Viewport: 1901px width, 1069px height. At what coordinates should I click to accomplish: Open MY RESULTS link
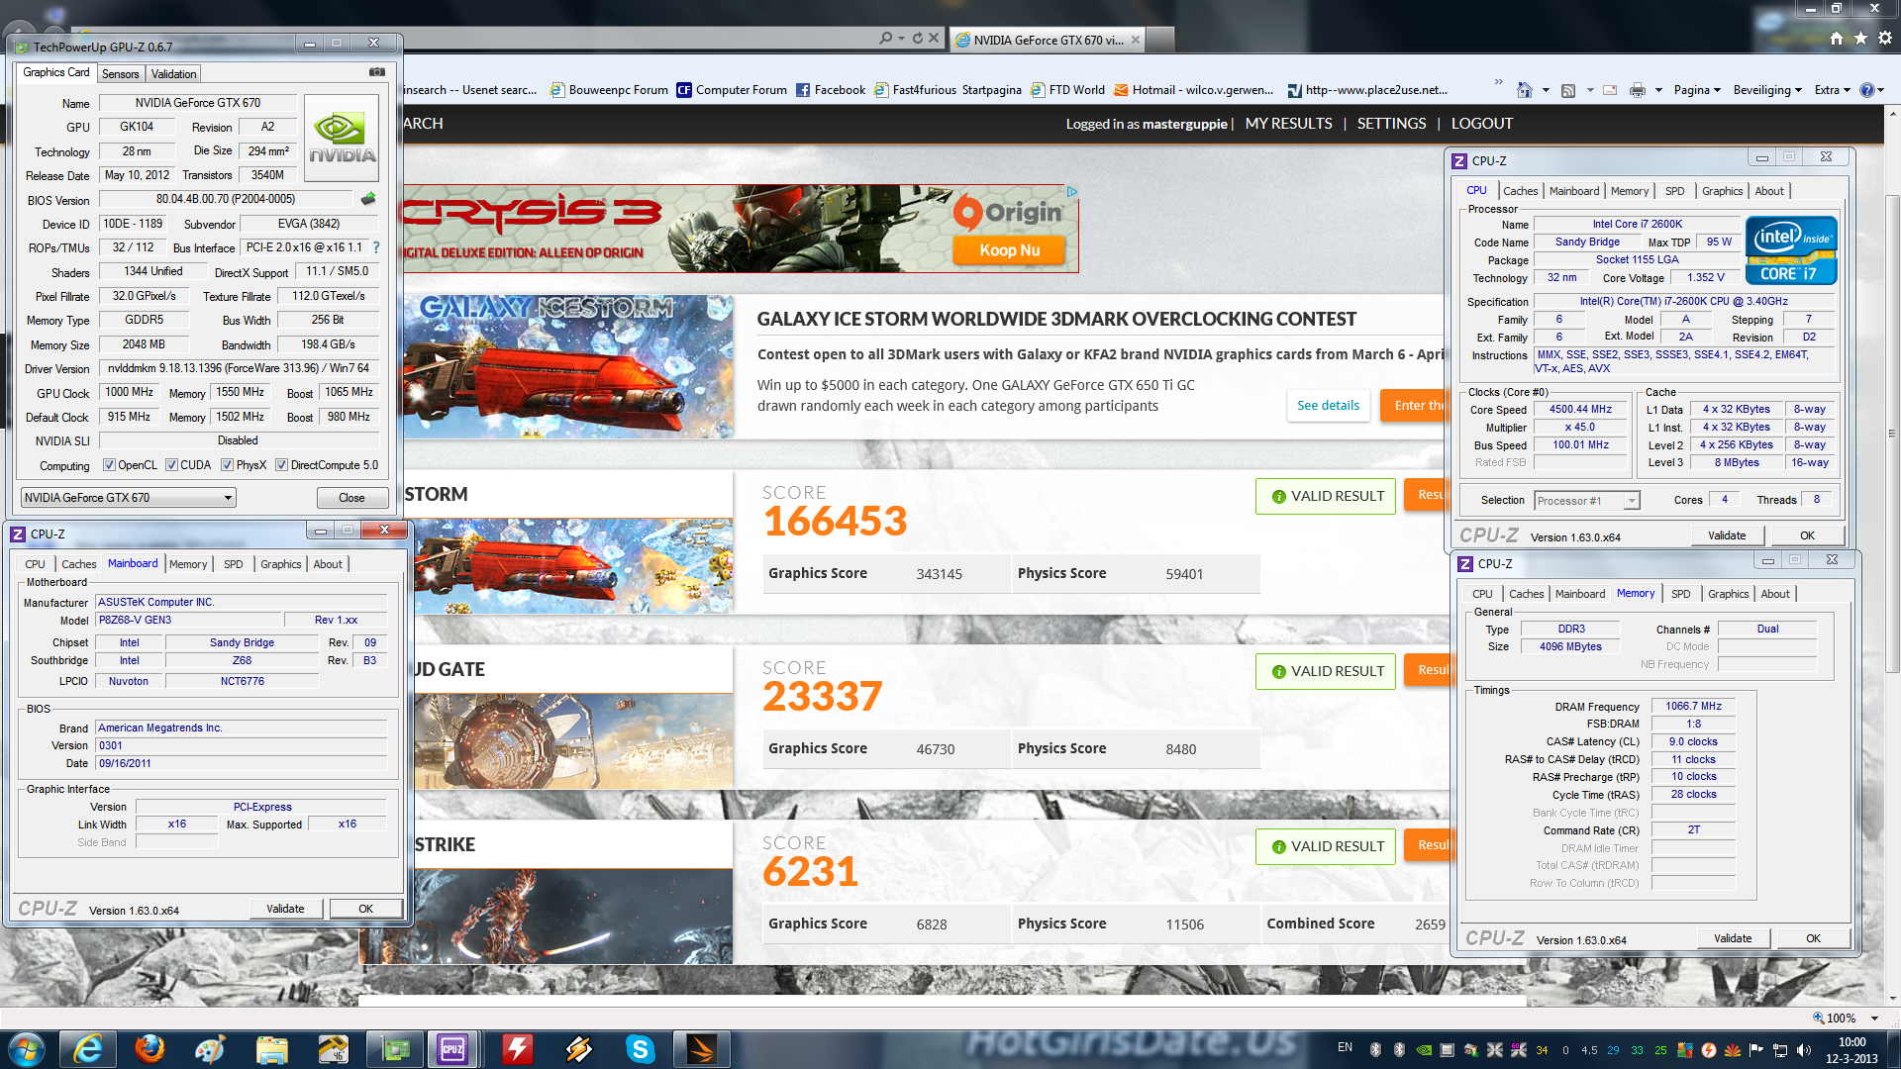(x=1288, y=124)
